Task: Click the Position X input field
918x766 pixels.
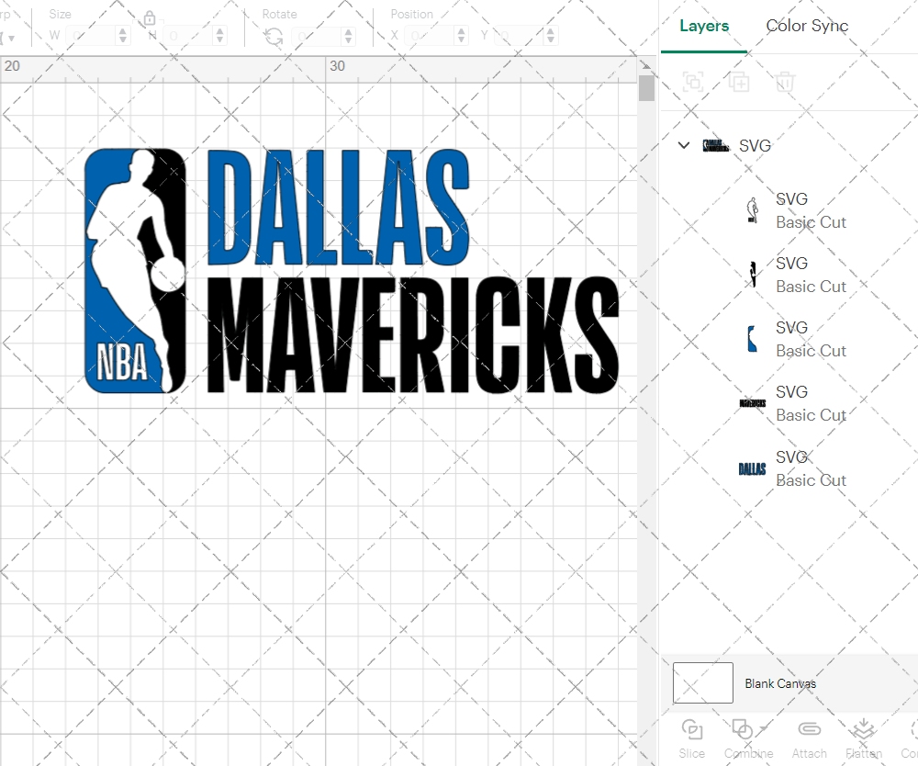Action: click(x=430, y=36)
